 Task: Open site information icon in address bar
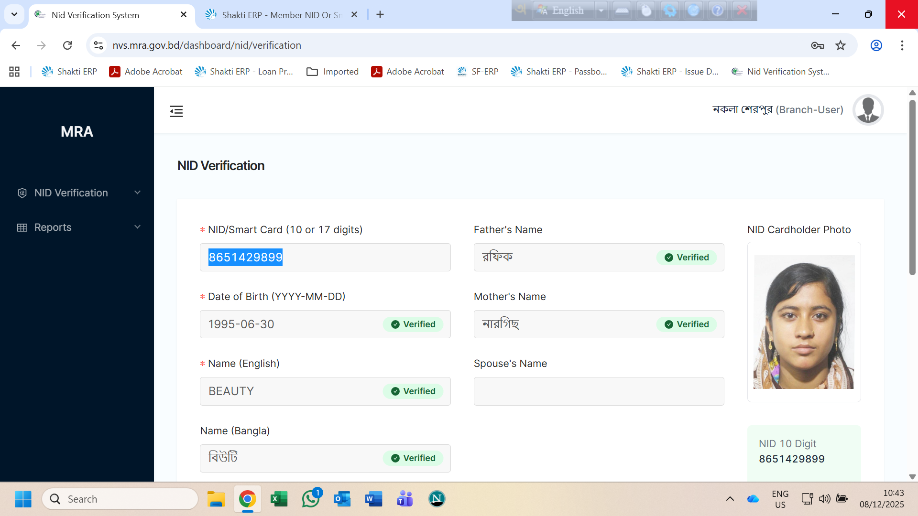(98, 45)
